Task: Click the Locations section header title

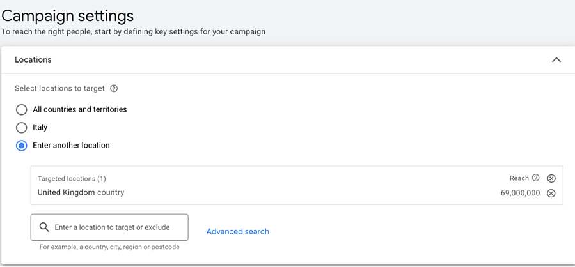Action: pos(33,60)
